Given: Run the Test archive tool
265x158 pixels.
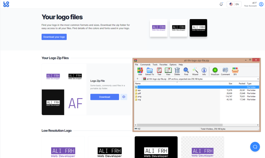Looking at the screenshot, I should coord(159,71).
